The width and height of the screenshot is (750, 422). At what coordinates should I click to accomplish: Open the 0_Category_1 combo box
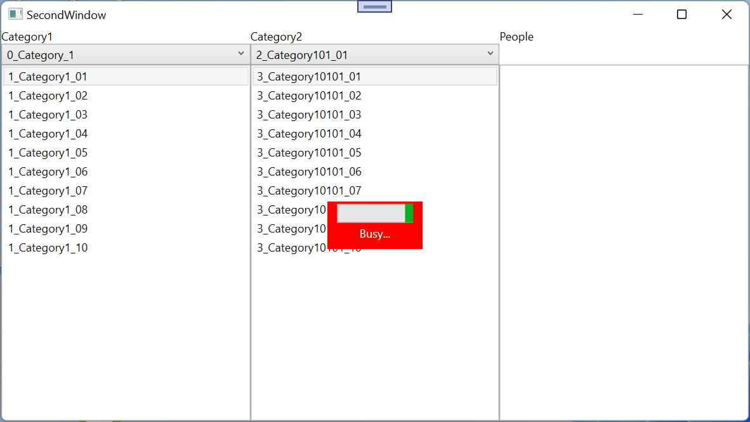(126, 55)
